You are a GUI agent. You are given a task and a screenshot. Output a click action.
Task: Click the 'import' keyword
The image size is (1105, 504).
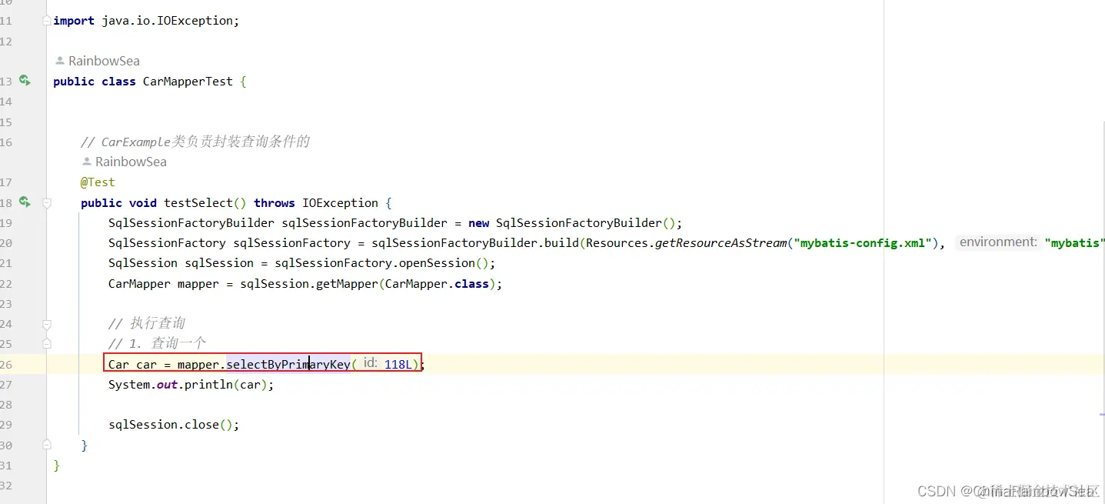click(x=74, y=21)
